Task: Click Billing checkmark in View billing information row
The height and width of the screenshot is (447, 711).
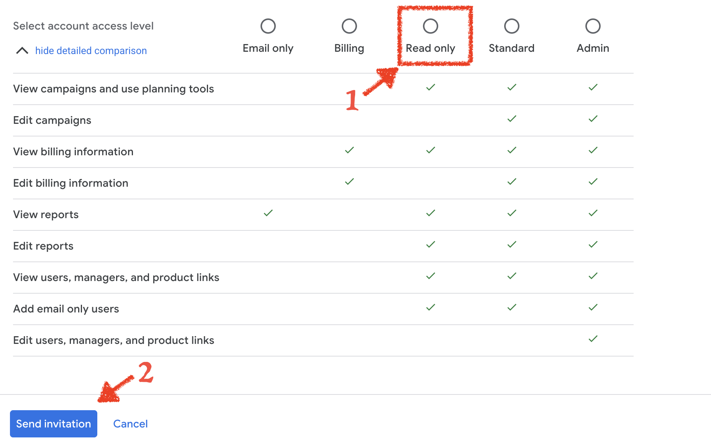Action: click(349, 150)
